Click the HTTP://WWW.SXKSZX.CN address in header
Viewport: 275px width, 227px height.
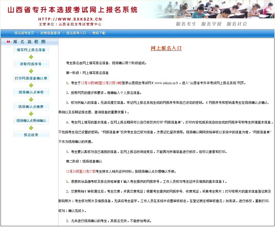70,19
